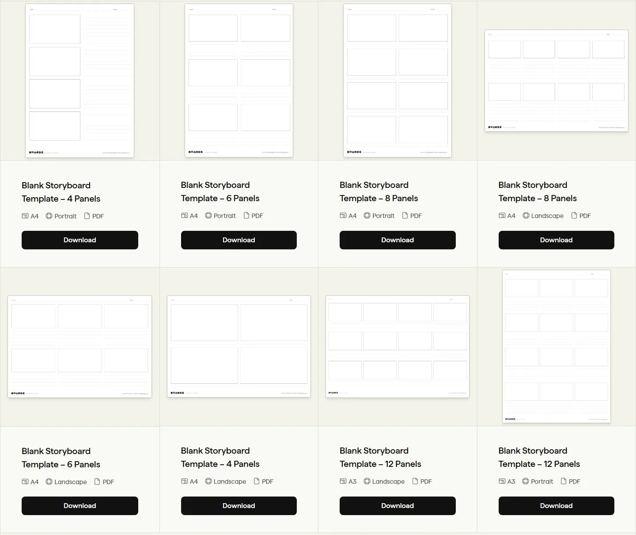
Task: Download the 12 Panels Portrait A3 template
Action: click(x=556, y=506)
